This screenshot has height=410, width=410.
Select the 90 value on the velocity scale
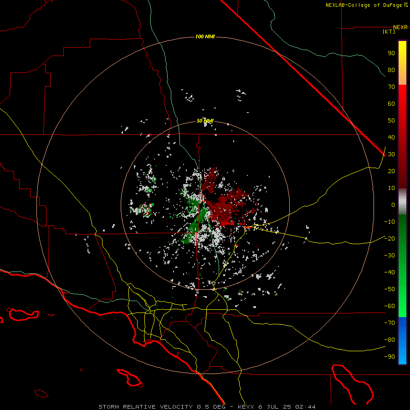coord(391,53)
